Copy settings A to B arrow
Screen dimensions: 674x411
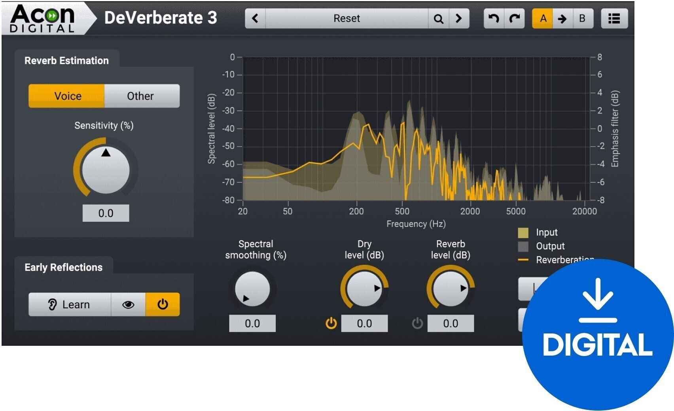(562, 19)
